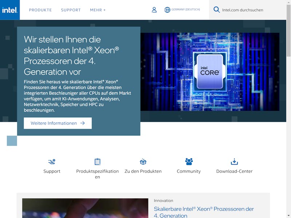This screenshot has height=218, width=291.
Task: Click the Innovation article thumbnail image
Action: 85,208
